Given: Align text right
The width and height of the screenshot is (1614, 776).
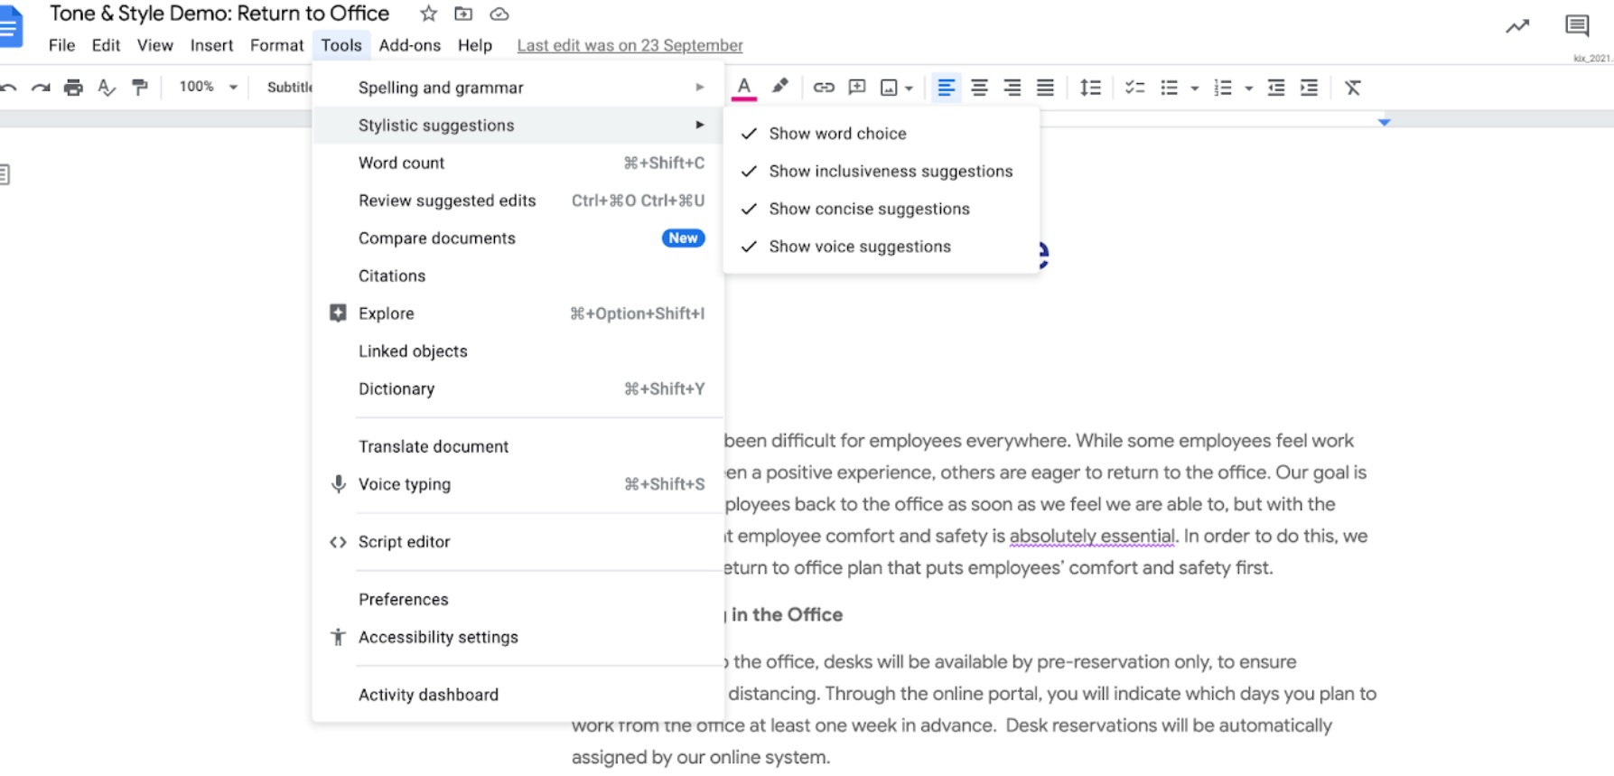Looking at the screenshot, I should click(x=1012, y=88).
